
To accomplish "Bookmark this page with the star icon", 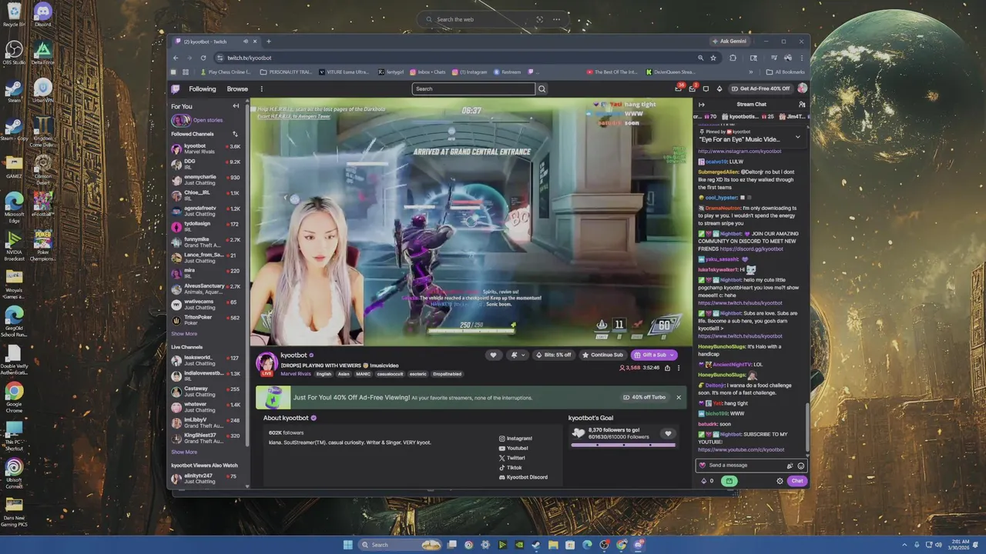I will tap(713, 58).
